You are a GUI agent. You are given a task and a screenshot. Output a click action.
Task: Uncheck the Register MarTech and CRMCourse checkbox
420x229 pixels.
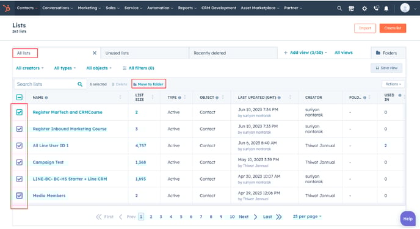point(20,112)
